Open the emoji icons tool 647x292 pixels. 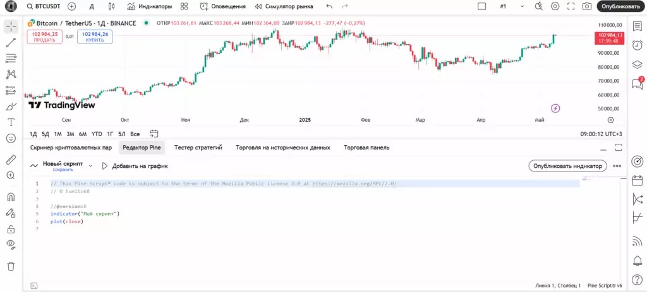(11, 138)
